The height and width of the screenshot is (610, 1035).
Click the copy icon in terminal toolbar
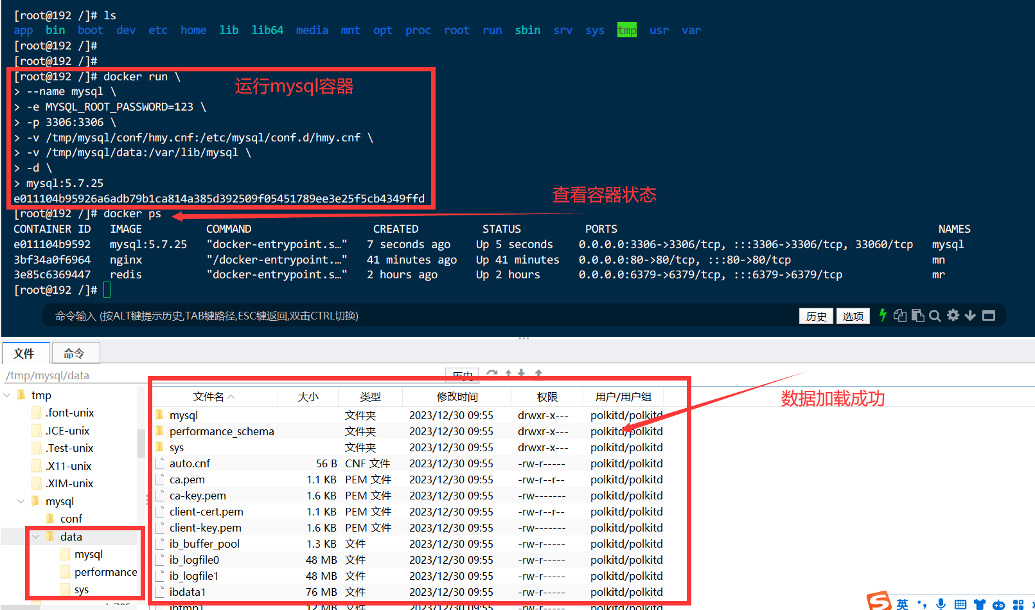900,316
